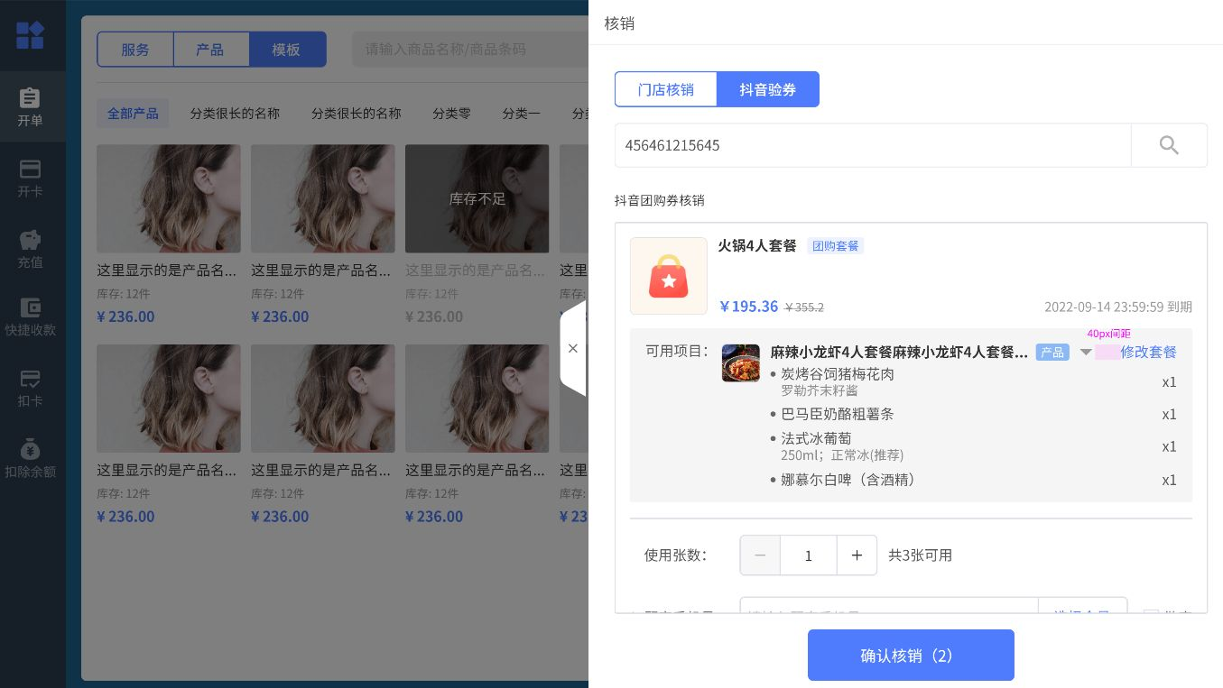The height and width of the screenshot is (688, 1223).
Task: Click the 法式冰葡萄 item
Action: pos(816,438)
